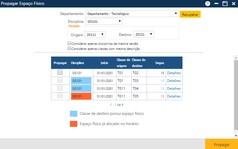Click the scrollbar up arrow
The width and height of the screenshot is (238, 149).
coord(236,57)
